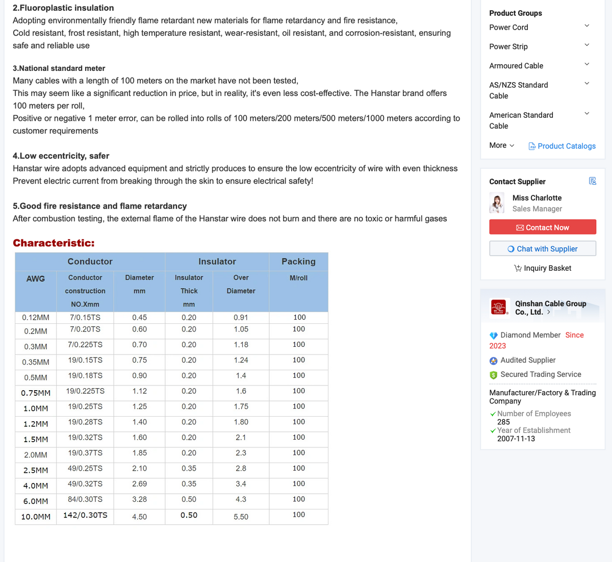This screenshot has height=562, width=612.
Task: Open the American Standard Cable link
Action: [x=521, y=120]
